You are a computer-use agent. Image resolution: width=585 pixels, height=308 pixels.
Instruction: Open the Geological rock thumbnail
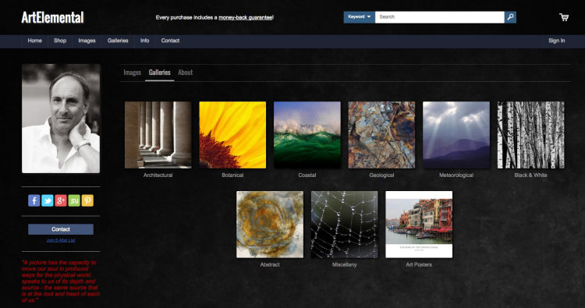tap(381, 135)
